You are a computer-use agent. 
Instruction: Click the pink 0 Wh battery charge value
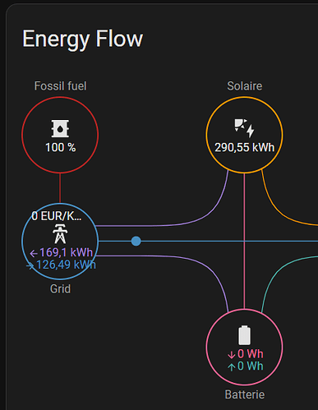251,354
